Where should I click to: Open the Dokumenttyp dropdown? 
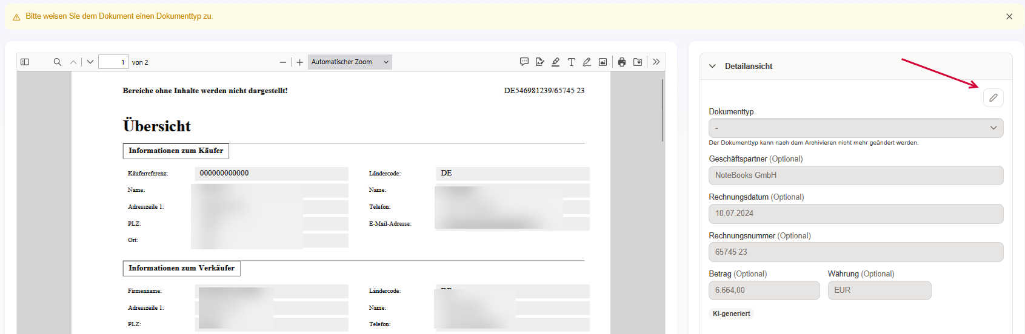(x=855, y=128)
